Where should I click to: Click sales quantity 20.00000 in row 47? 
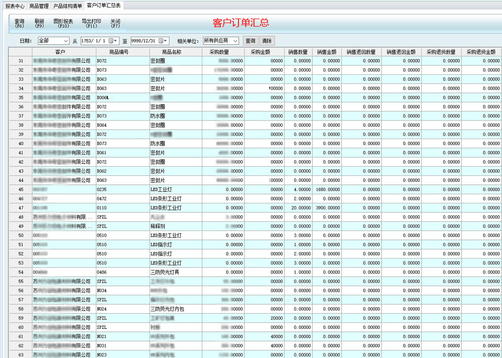pyautogui.click(x=301, y=208)
